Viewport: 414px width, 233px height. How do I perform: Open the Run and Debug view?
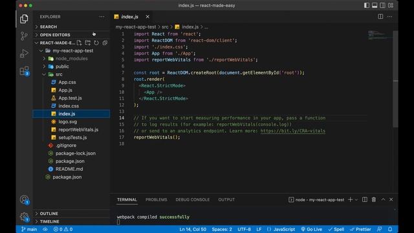[24, 53]
